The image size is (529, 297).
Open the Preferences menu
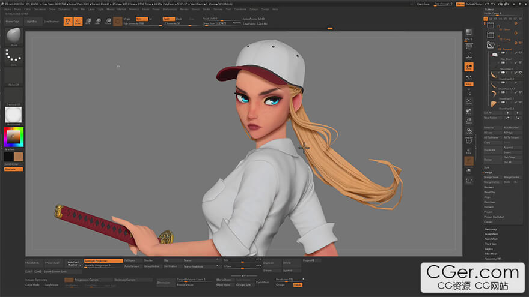point(170,9)
